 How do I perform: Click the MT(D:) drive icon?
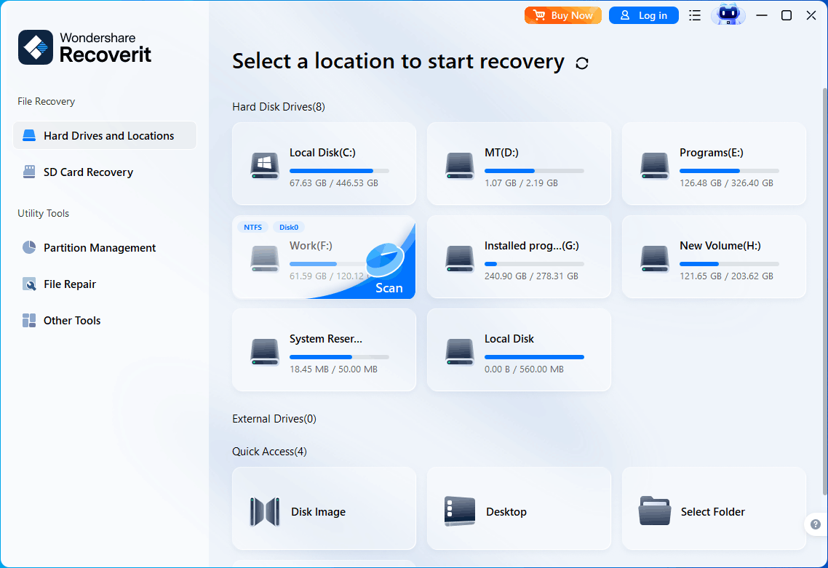pyautogui.click(x=459, y=165)
